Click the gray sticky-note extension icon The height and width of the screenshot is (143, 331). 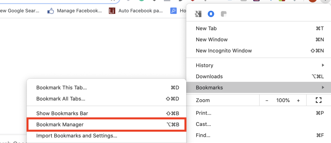[224, 14]
